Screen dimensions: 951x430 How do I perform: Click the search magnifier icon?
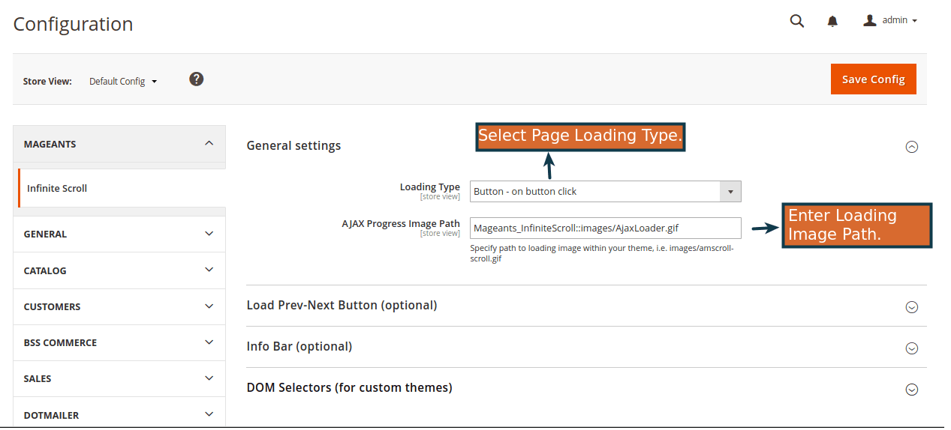click(797, 21)
